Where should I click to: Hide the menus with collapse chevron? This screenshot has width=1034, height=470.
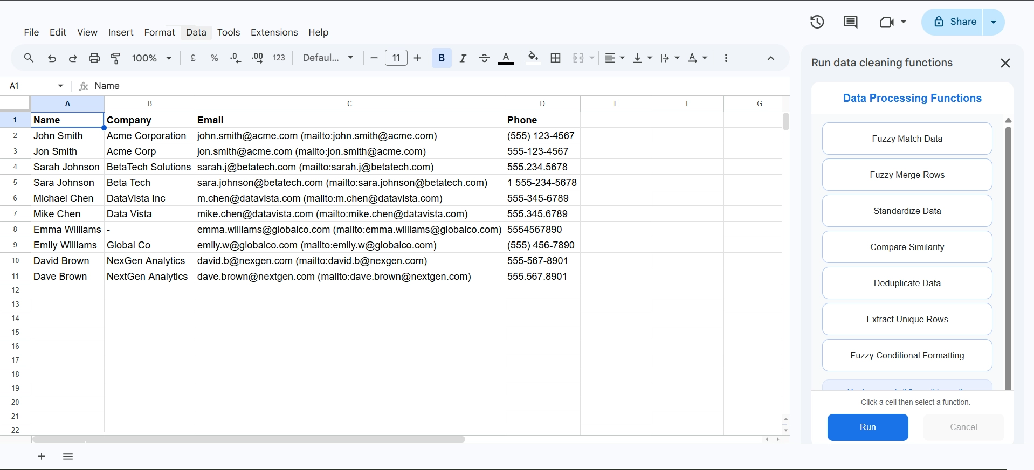[x=771, y=58]
